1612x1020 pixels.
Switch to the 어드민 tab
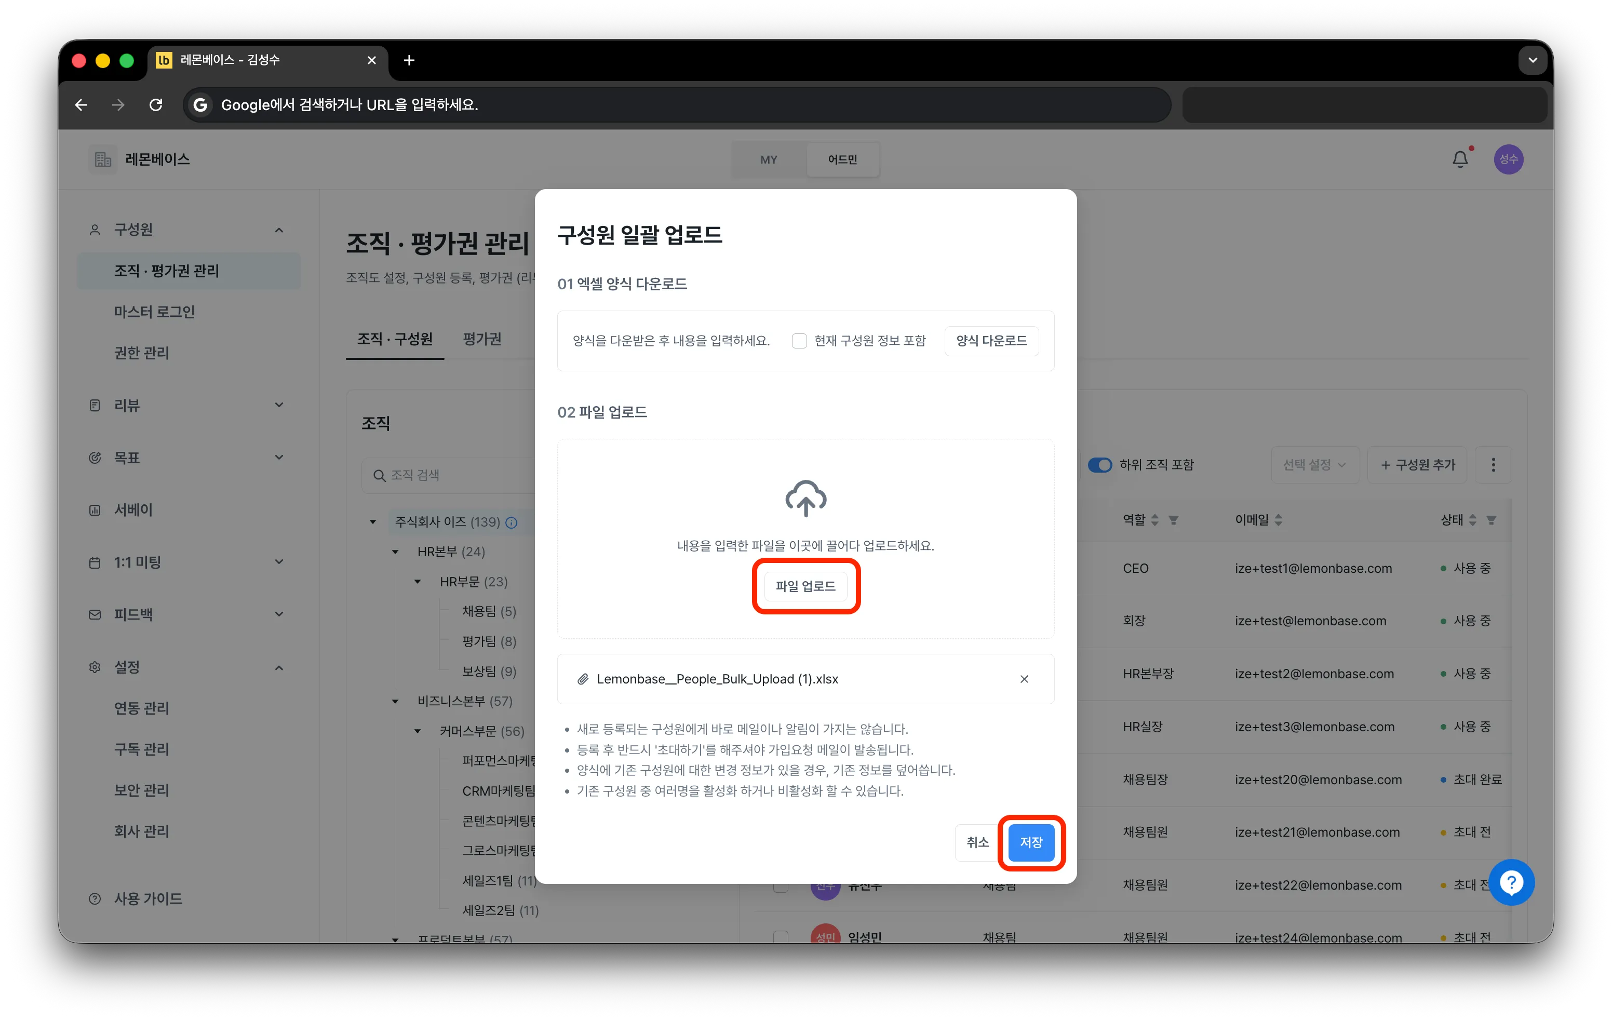[842, 160]
